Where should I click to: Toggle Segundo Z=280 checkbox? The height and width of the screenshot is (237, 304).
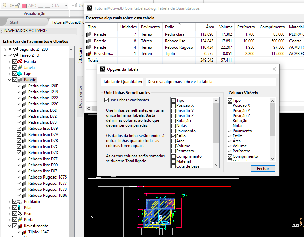pos(10,49)
